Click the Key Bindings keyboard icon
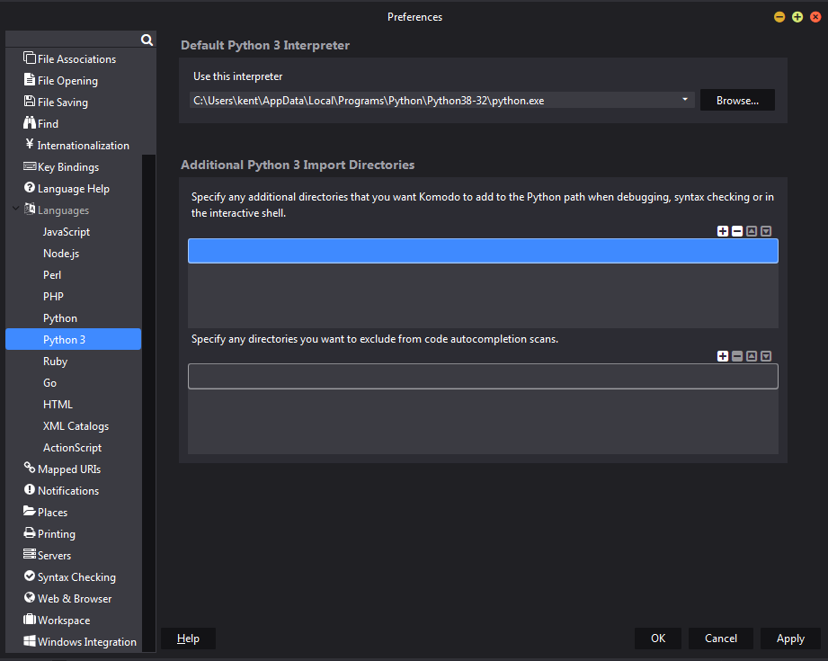Screen dimensions: 828x661 pyautogui.click(x=30, y=166)
